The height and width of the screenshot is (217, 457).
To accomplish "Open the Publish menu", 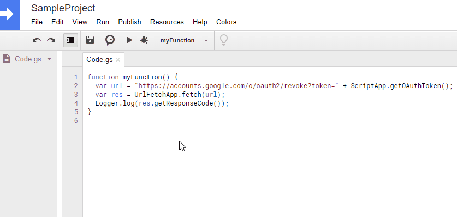I will coord(130,22).
